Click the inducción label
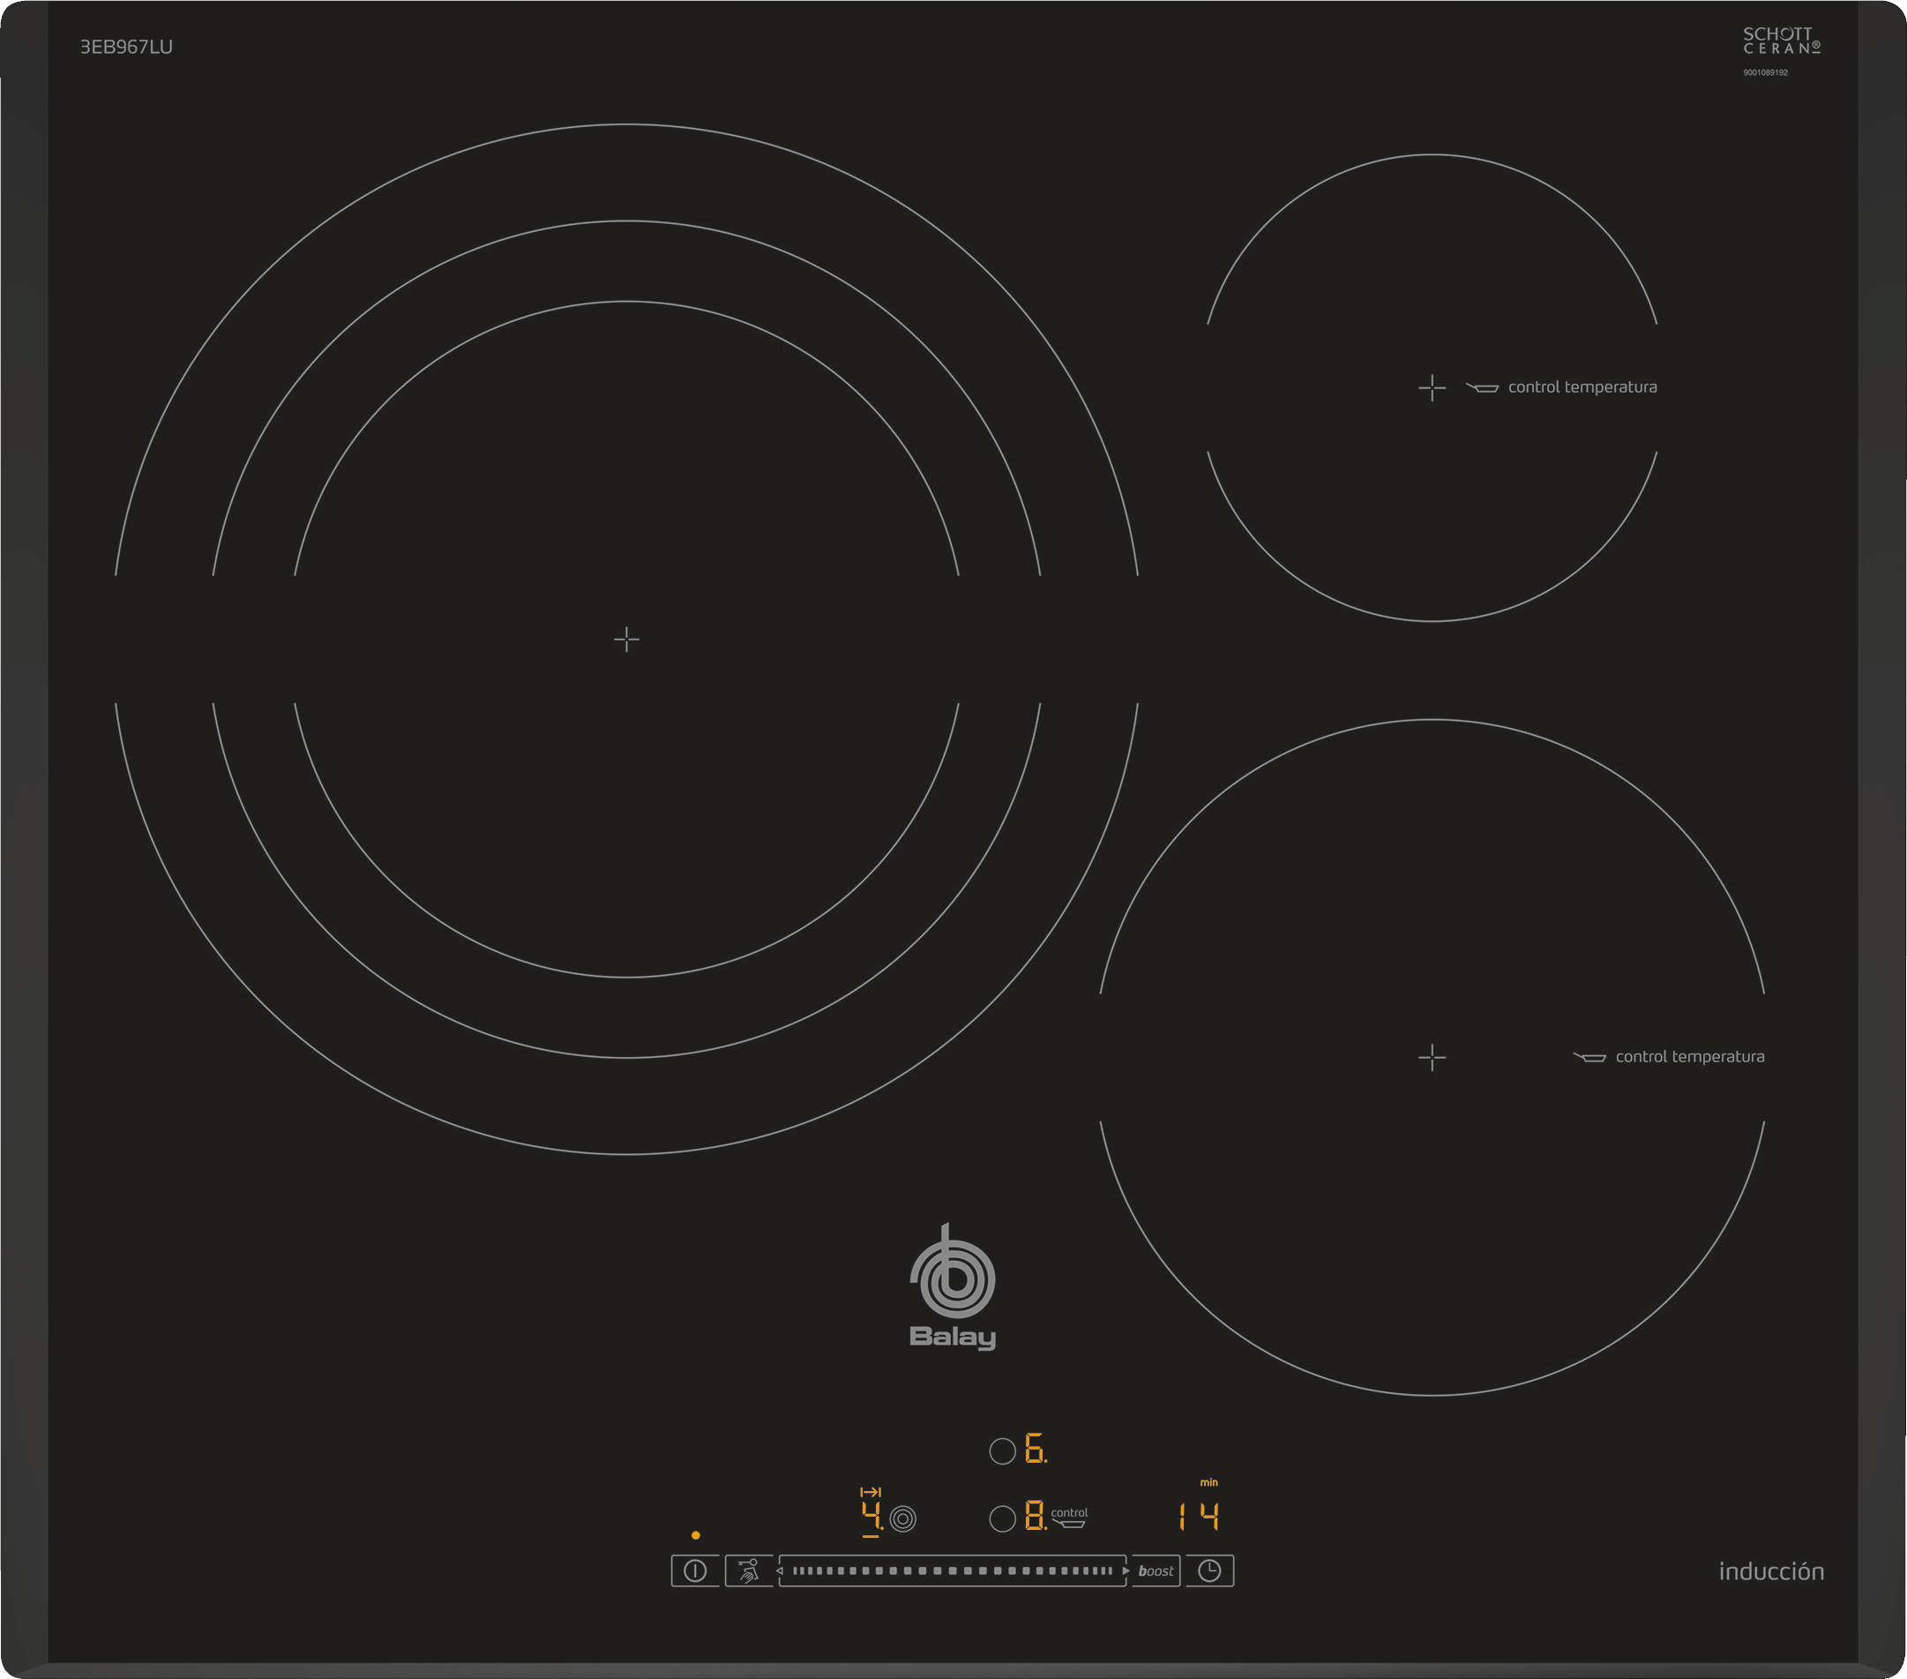This screenshot has height=1679, width=1907. click(x=1771, y=1571)
